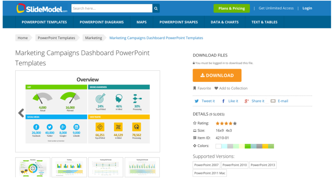Screen dimensions: 336x190
Task: Click the Facebook Like it icon
Action: coord(224,101)
